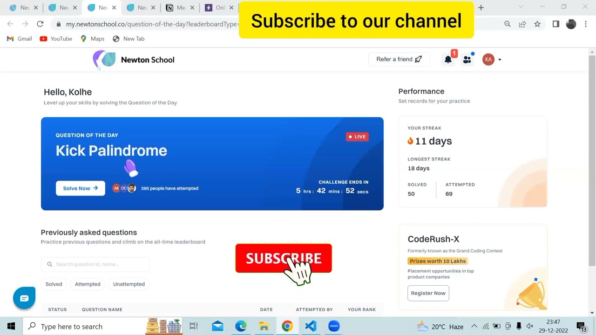Open Google Chrome from taskbar
This screenshot has width=596, height=335.
tap(287, 326)
